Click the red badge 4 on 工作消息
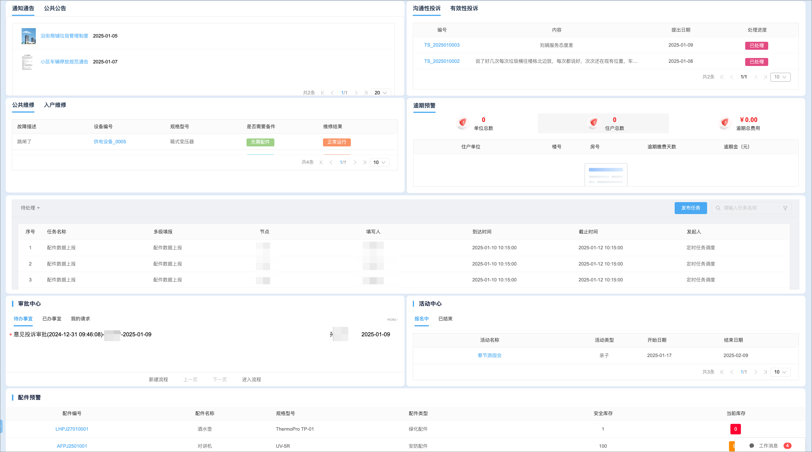Viewport: 812px width, 452px height. (788, 446)
